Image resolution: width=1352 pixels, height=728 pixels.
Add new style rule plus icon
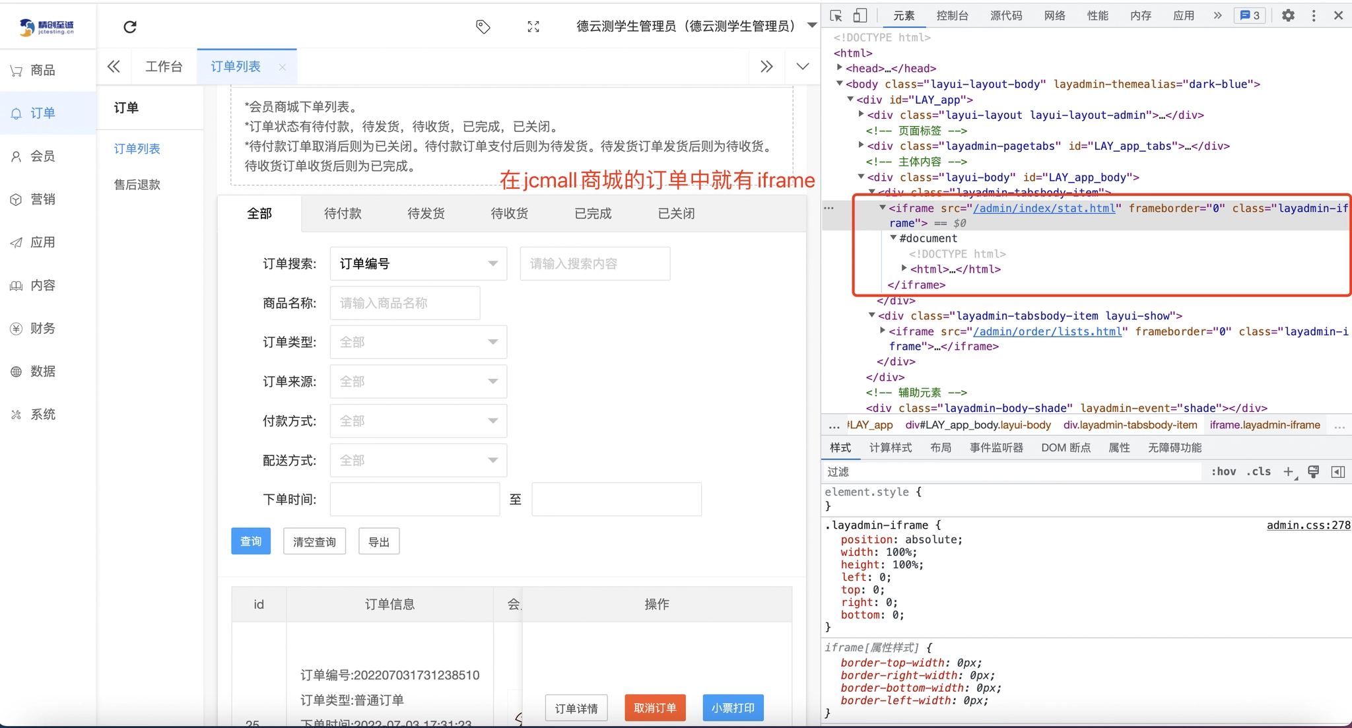pos(1288,471)
